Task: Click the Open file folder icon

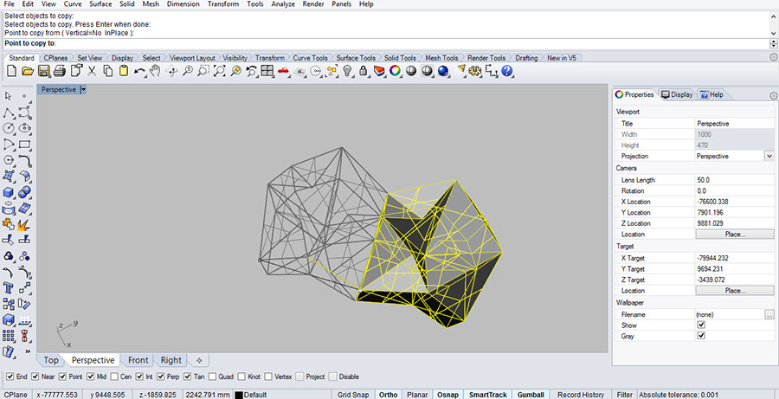Action: click(27, 71)
